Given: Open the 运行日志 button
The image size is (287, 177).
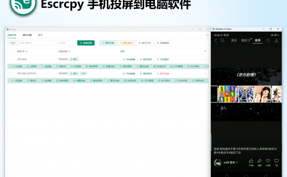Looking at the screenshot, I should [145, 43].
